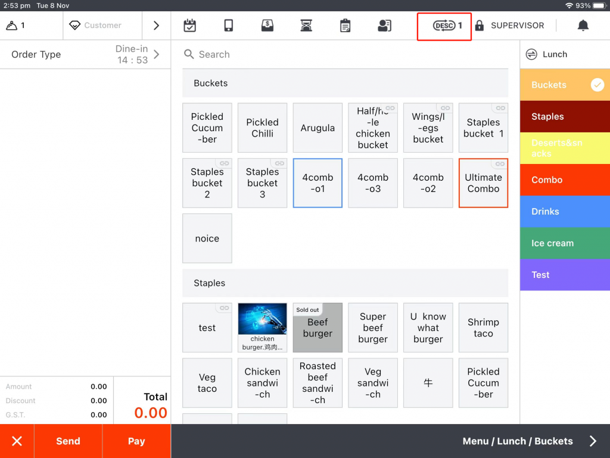The width and height of the screenshot is (610, 458).
Task: Open the Ice cream category
Action: [x=565, y=243]
